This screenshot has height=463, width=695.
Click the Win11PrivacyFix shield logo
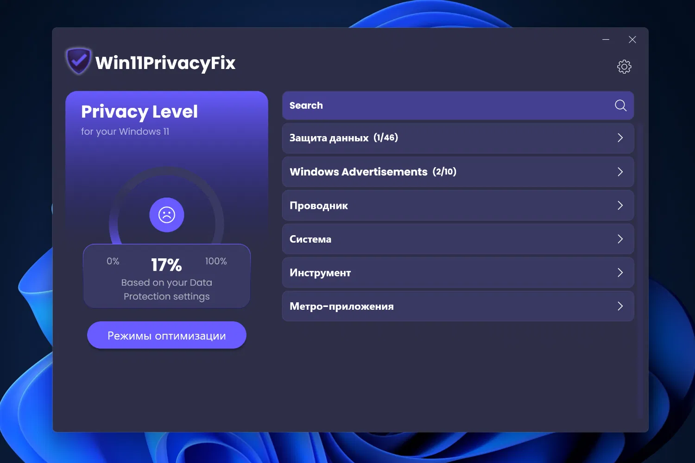(79, 61)
